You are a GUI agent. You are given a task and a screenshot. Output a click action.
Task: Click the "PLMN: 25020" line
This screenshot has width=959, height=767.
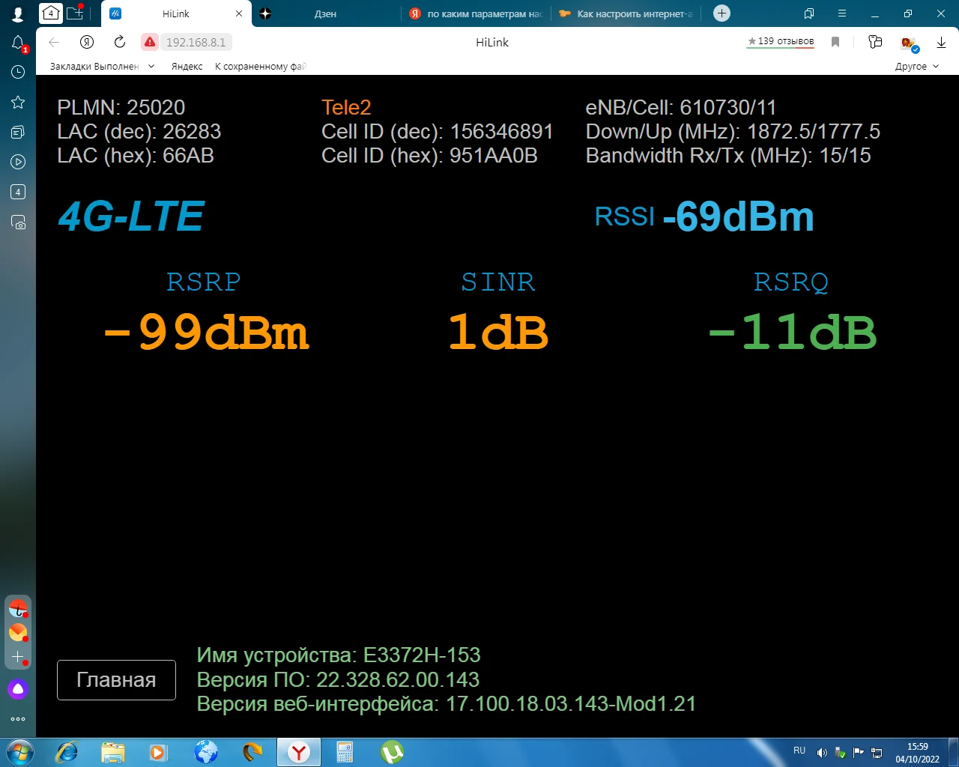[121, 107]
